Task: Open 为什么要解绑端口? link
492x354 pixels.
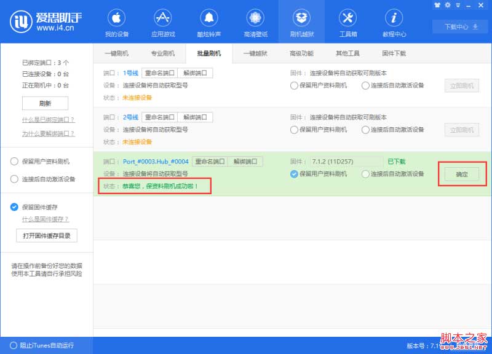Action: [x=48, y=133]
